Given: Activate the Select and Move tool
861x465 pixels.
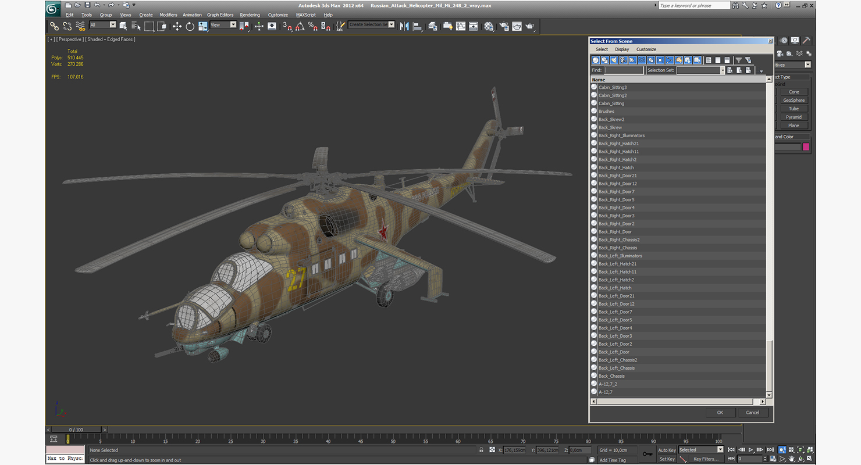Looking at the screenshot, I should pos(177,26).
